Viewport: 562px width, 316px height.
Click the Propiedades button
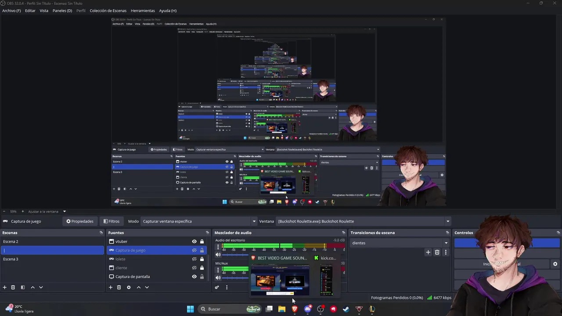(x=80, y=221)
